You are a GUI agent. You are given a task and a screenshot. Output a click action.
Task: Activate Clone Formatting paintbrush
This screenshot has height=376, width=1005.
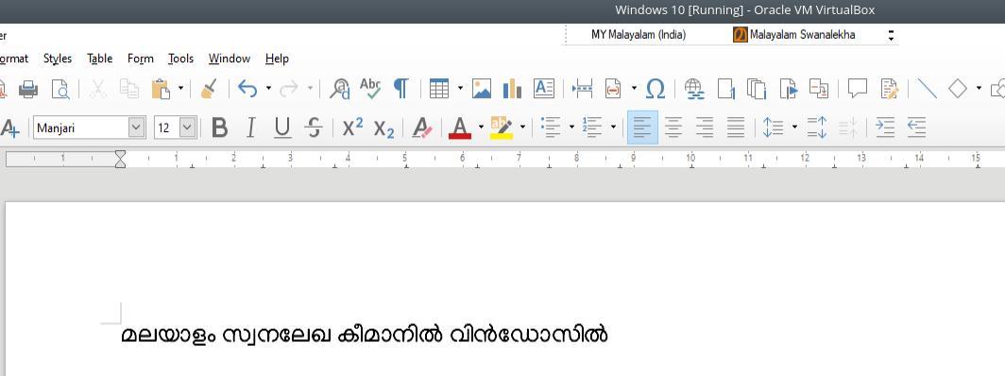click(209, 89)
